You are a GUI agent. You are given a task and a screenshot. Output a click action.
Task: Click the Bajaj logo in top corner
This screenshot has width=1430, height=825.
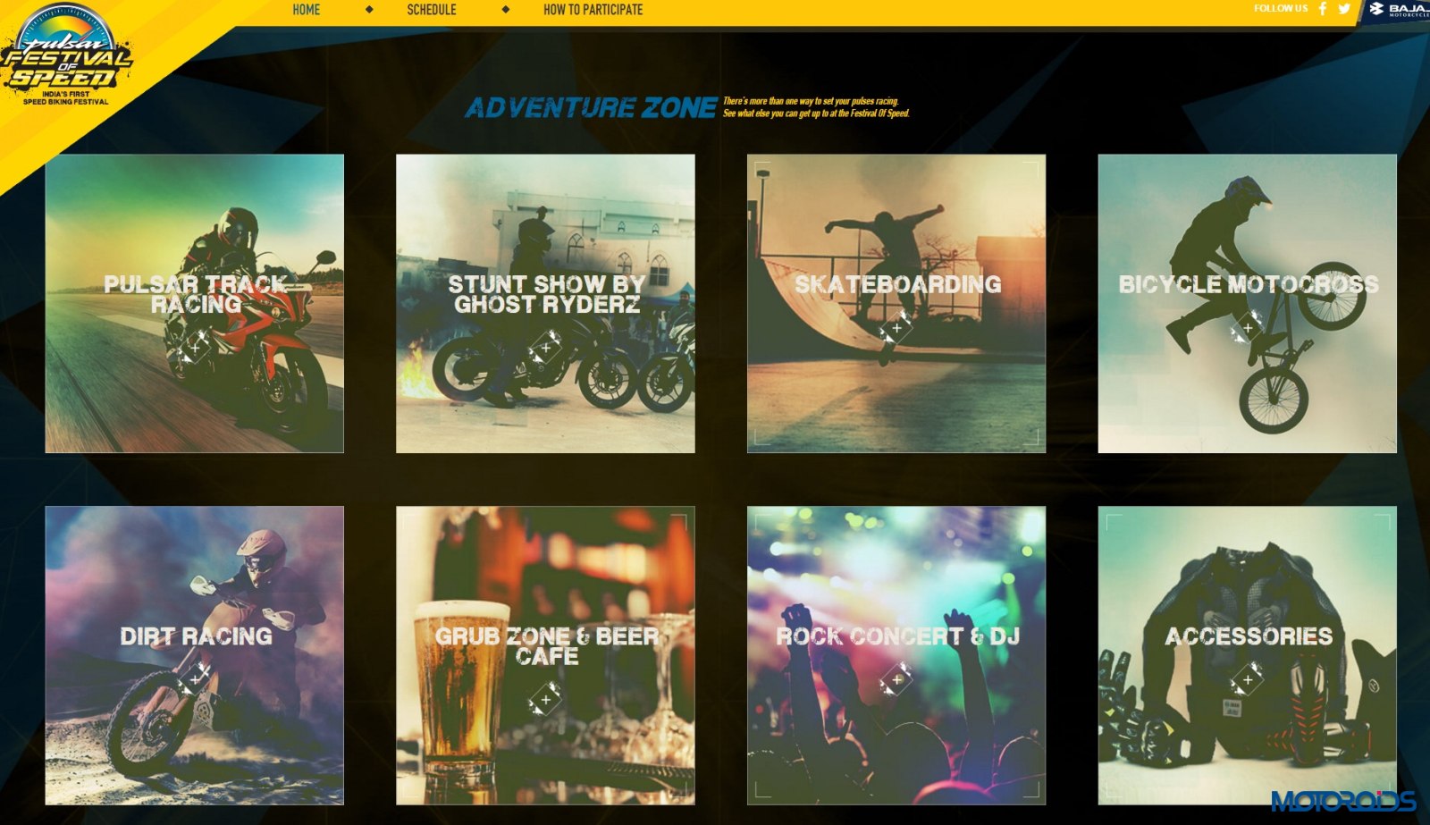coord(1398,10)
